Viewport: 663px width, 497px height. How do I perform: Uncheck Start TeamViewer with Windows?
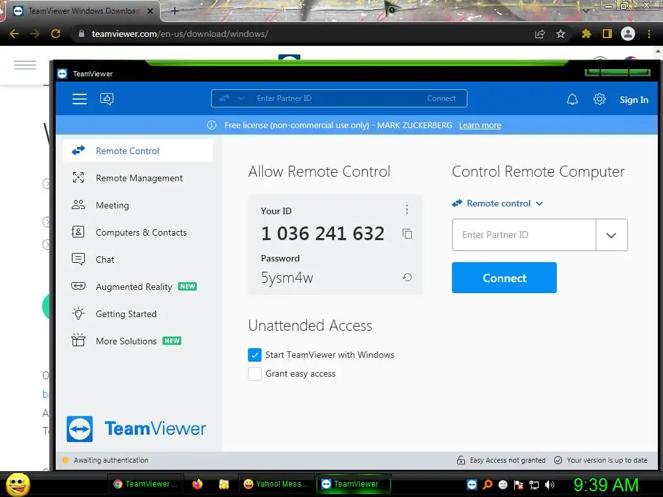(254, 355)
